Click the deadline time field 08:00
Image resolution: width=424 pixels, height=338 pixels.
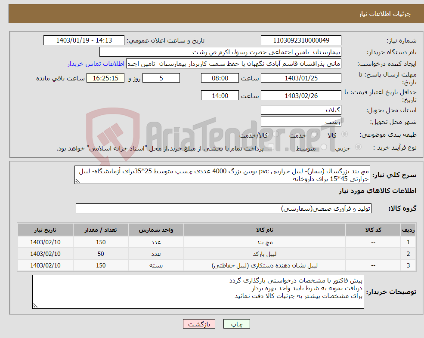[220, 78]
